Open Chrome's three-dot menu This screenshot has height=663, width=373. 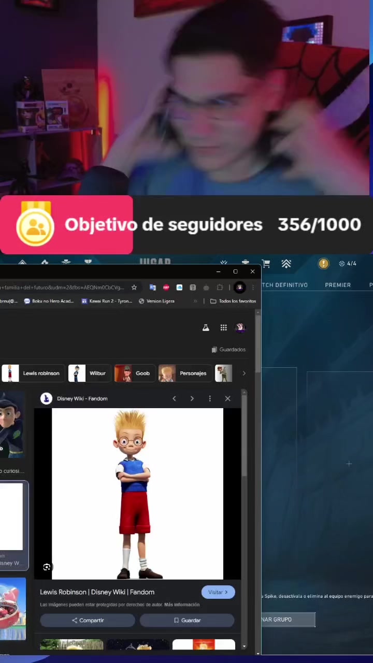tap(253, 287)
